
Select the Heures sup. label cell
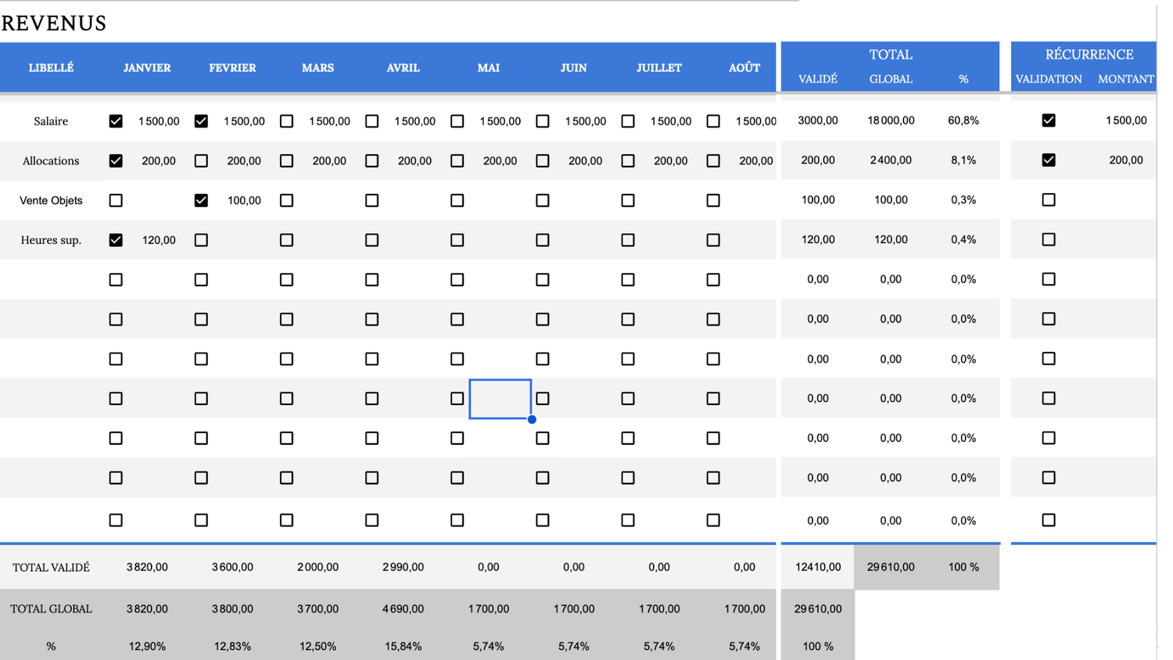pyautogui.click(x=51, y=240)
